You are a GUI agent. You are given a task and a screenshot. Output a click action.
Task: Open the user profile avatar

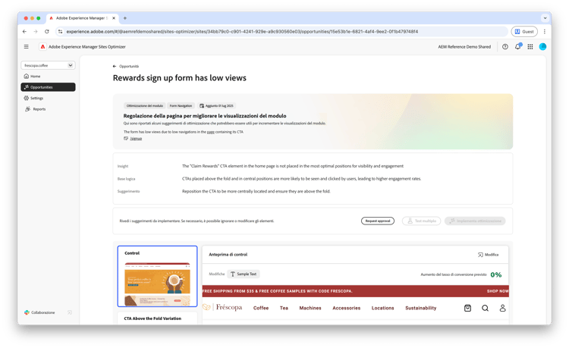tap(543, 47)
